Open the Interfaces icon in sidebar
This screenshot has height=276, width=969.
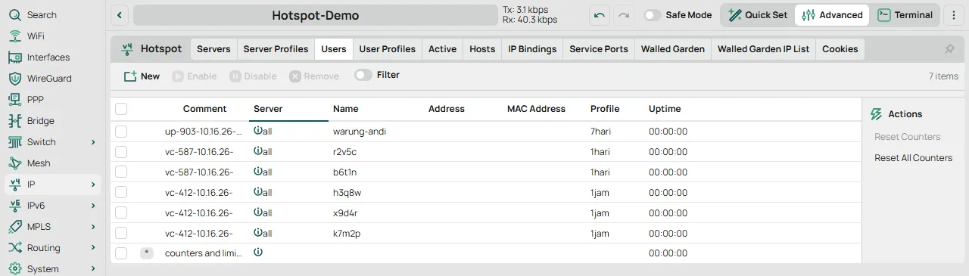pyautogui.click(x=15, y=57)
